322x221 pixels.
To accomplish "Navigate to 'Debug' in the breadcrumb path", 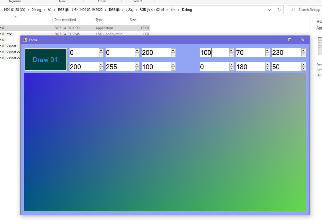I will (187, 10).
